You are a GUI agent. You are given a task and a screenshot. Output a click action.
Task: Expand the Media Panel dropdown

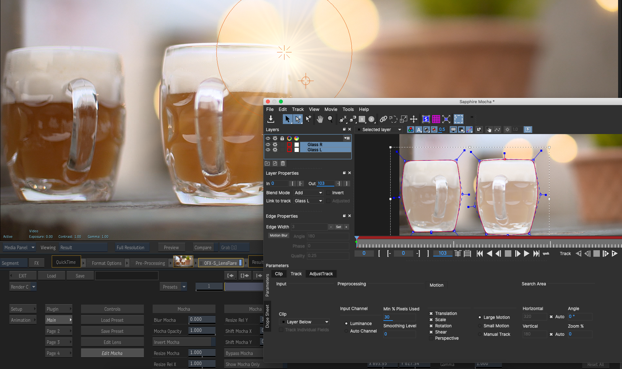click(19, 247)
